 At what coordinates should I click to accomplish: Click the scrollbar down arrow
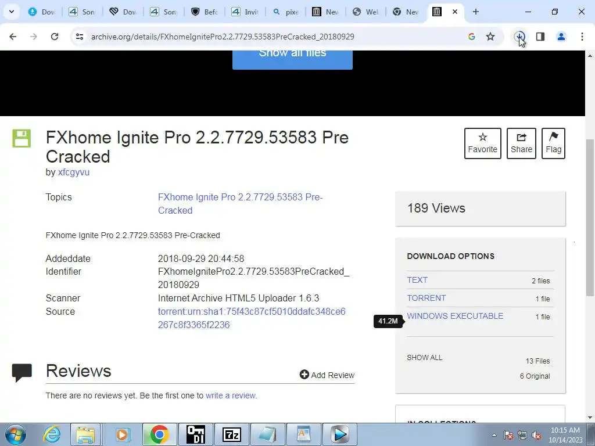click(590, 418)
